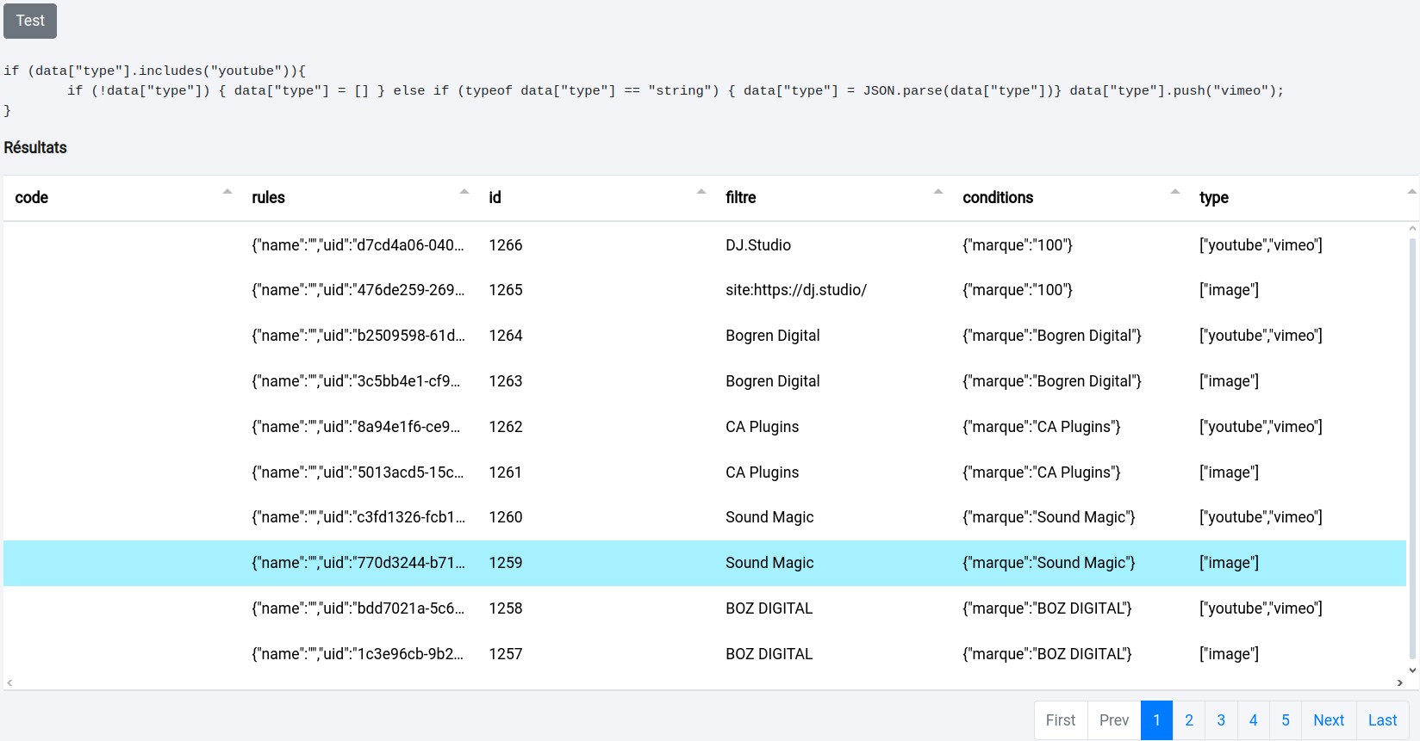
Task: Sort by rules column arrow icon
Action: (x=464, y=192)
